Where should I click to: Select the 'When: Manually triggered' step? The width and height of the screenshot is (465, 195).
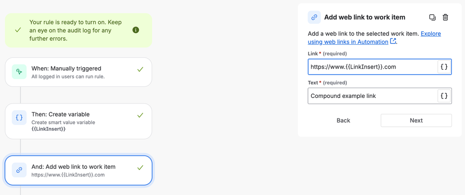(78, 72)
